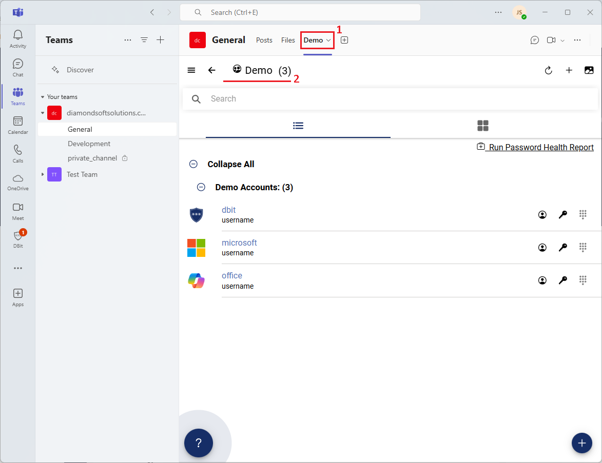Image resolution: width=602 pixels, height=463 pixels.
Task: Click the Teams sidebar icon
Action: 17,97
